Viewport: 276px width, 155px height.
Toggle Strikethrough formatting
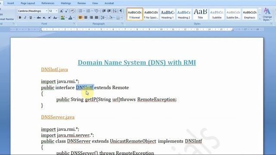tap(39, 18)
